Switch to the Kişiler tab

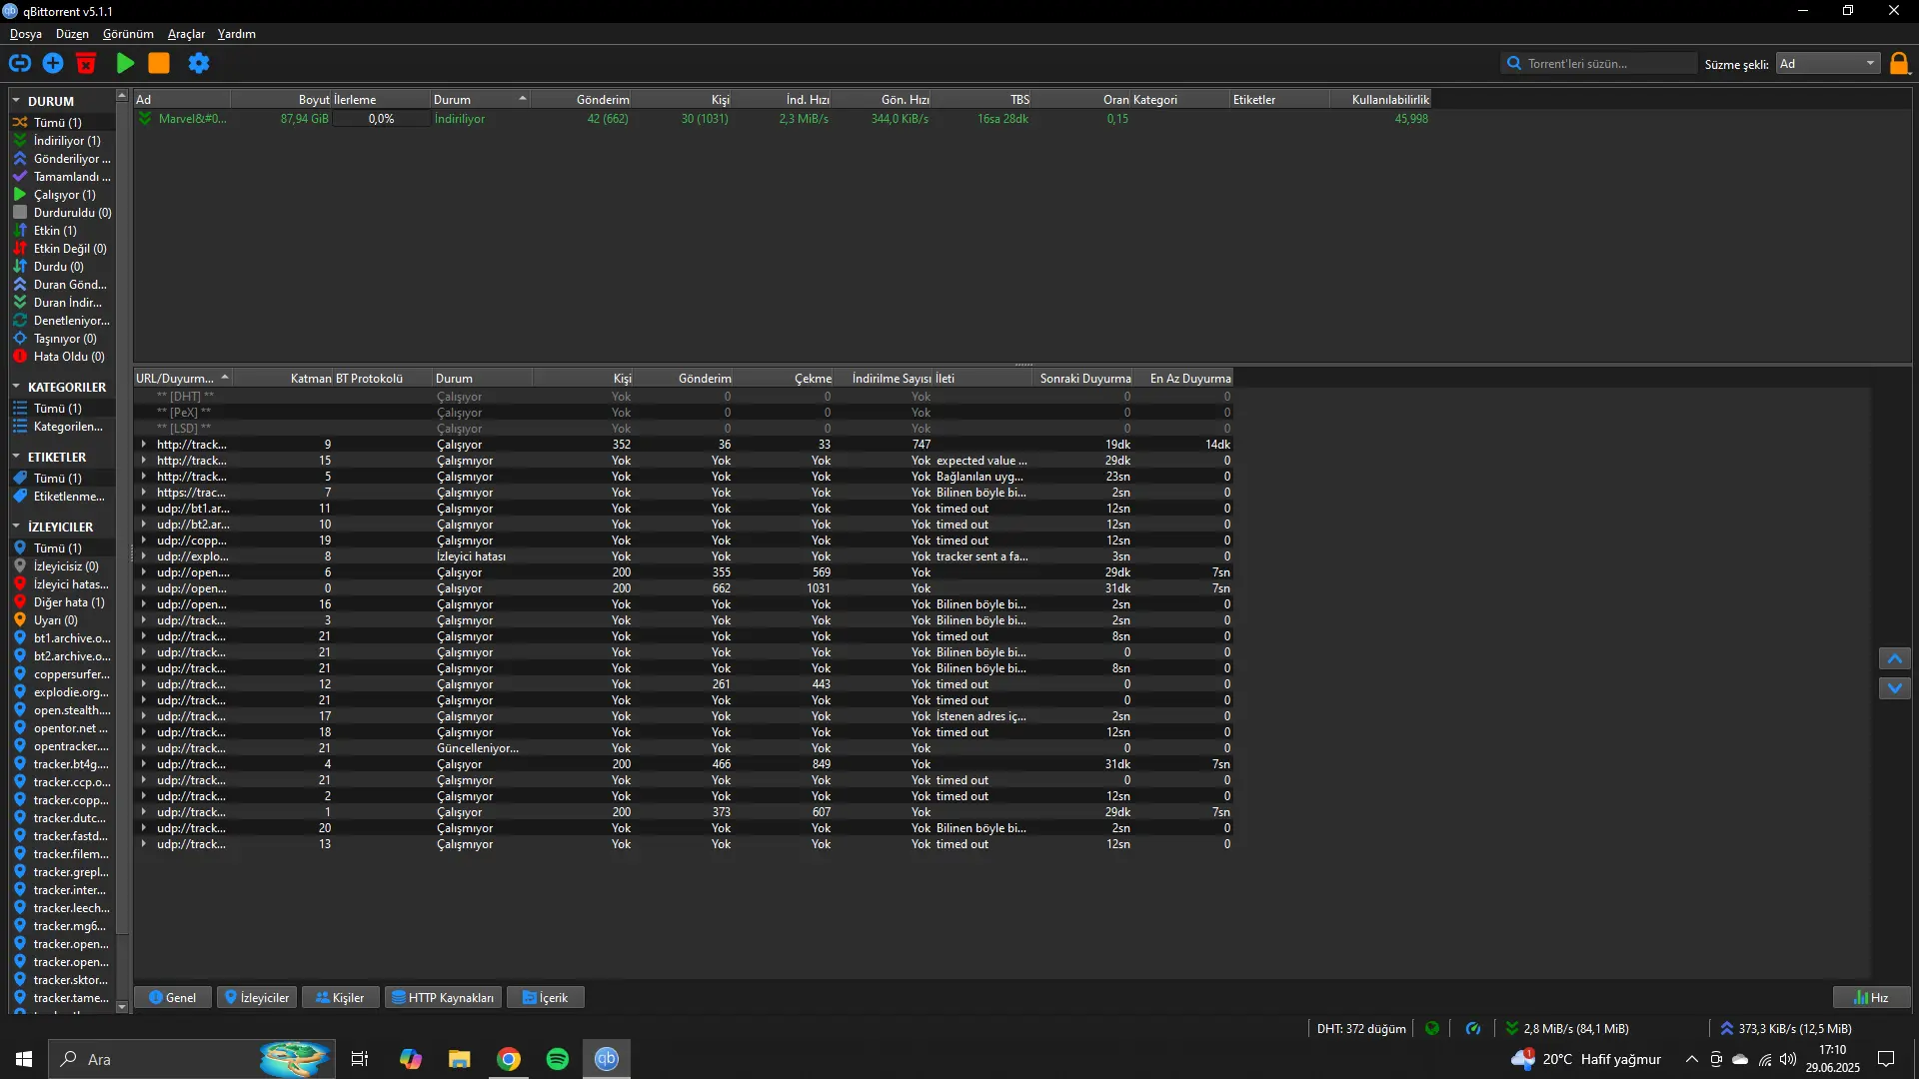[x=340, y=997]
